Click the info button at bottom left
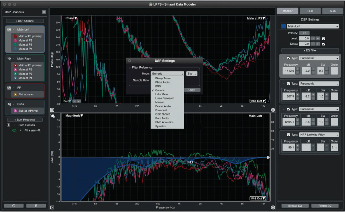 (14, 206)
